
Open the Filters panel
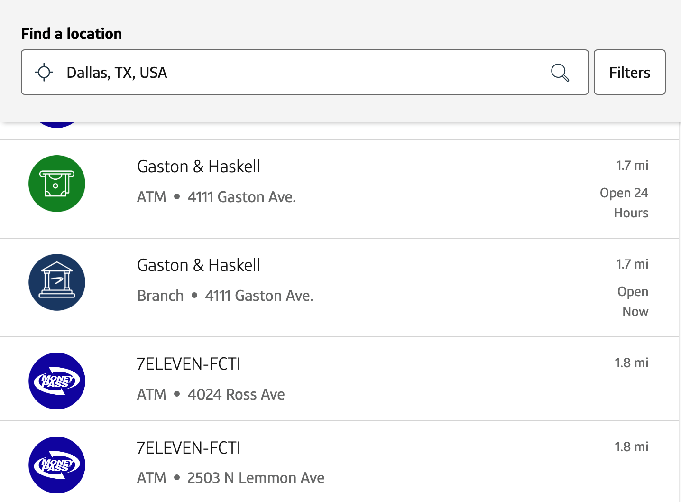pyautogui.click(x=629, y=72)
